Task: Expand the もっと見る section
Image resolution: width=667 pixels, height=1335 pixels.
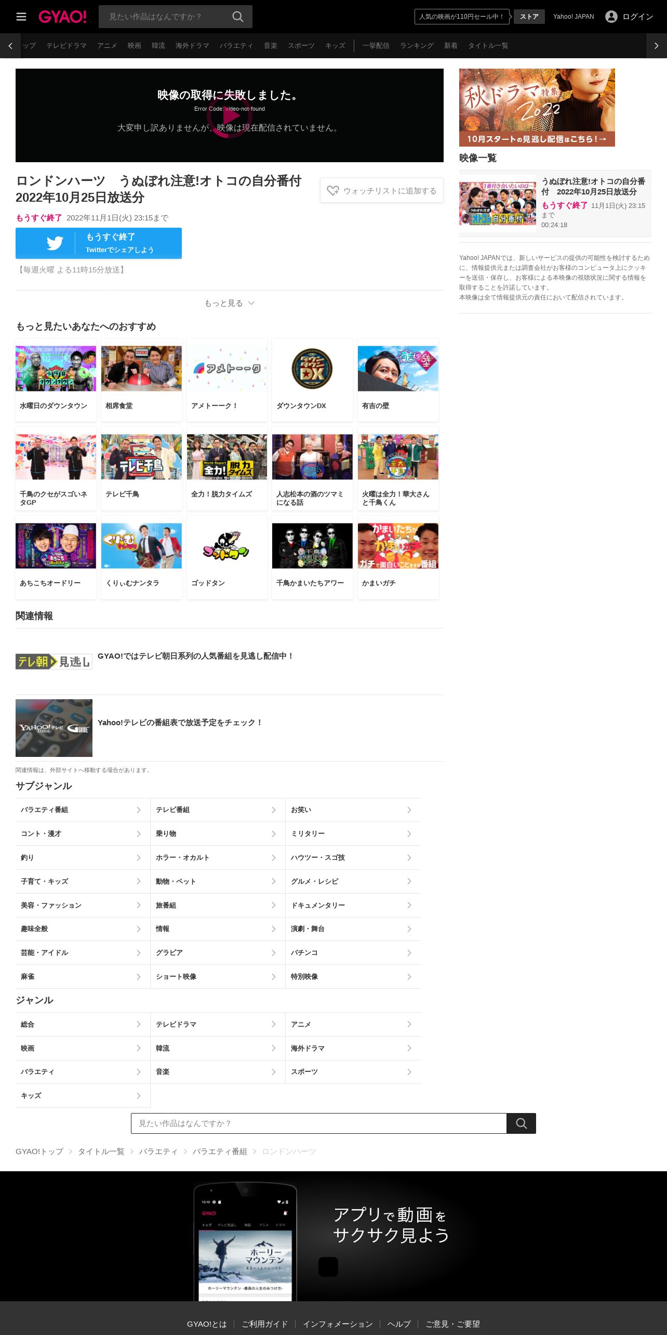Action: tap(230, 303)
